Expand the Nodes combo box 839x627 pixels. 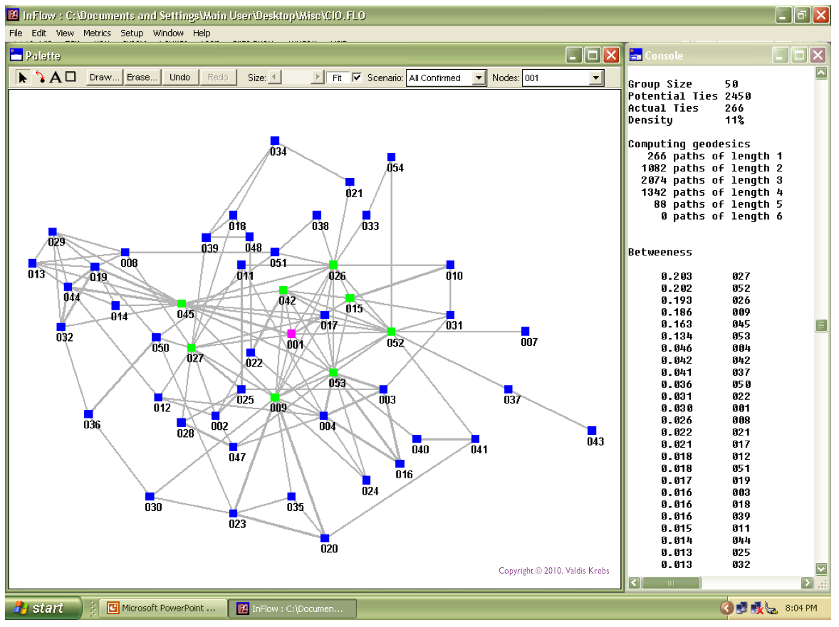click(x=596, y=78)
